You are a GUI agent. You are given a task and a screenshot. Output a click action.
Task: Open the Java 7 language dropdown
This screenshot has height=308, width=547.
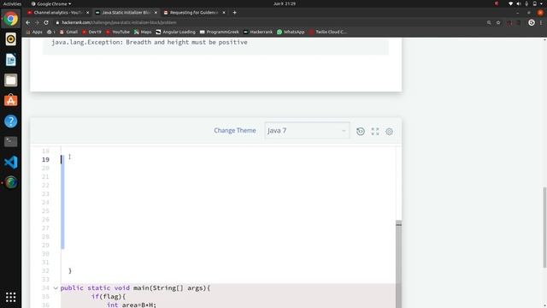coord(307,131)
